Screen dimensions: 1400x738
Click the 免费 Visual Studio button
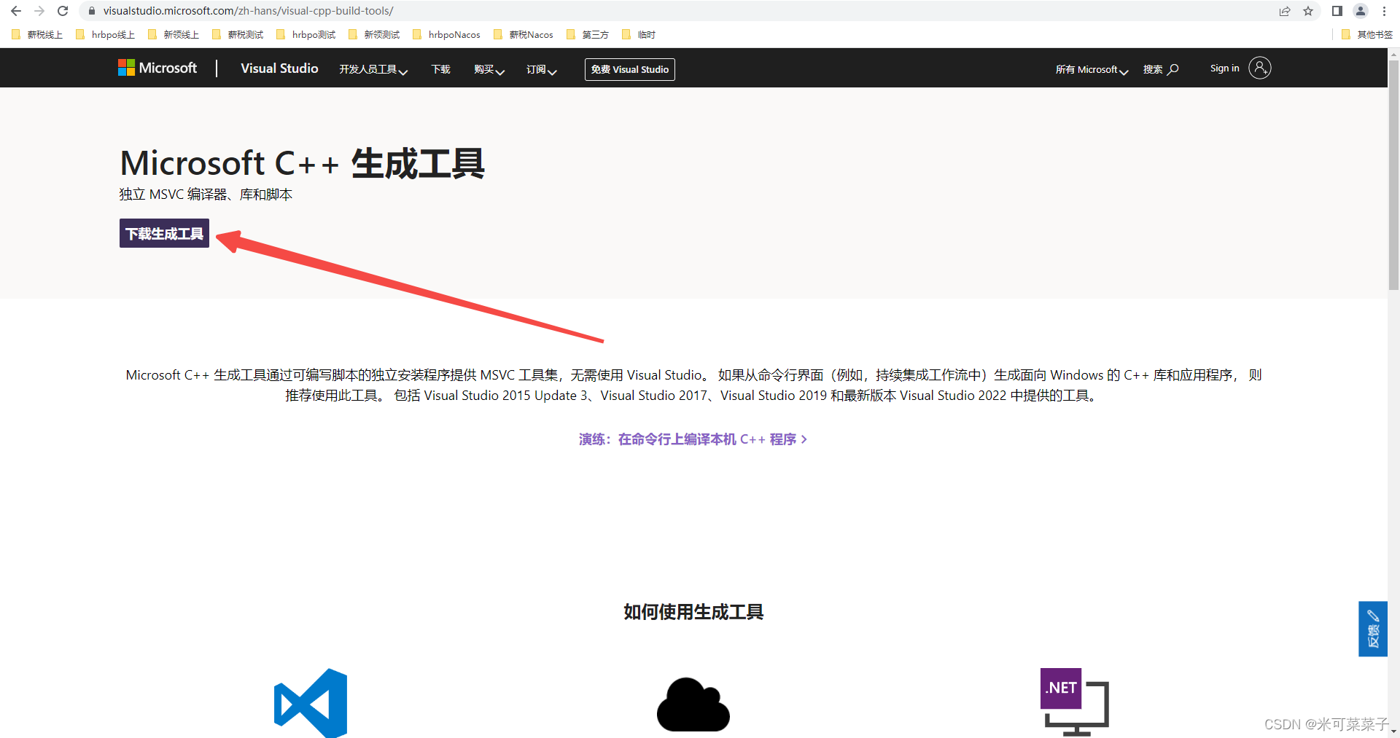[x=629, y=69]
